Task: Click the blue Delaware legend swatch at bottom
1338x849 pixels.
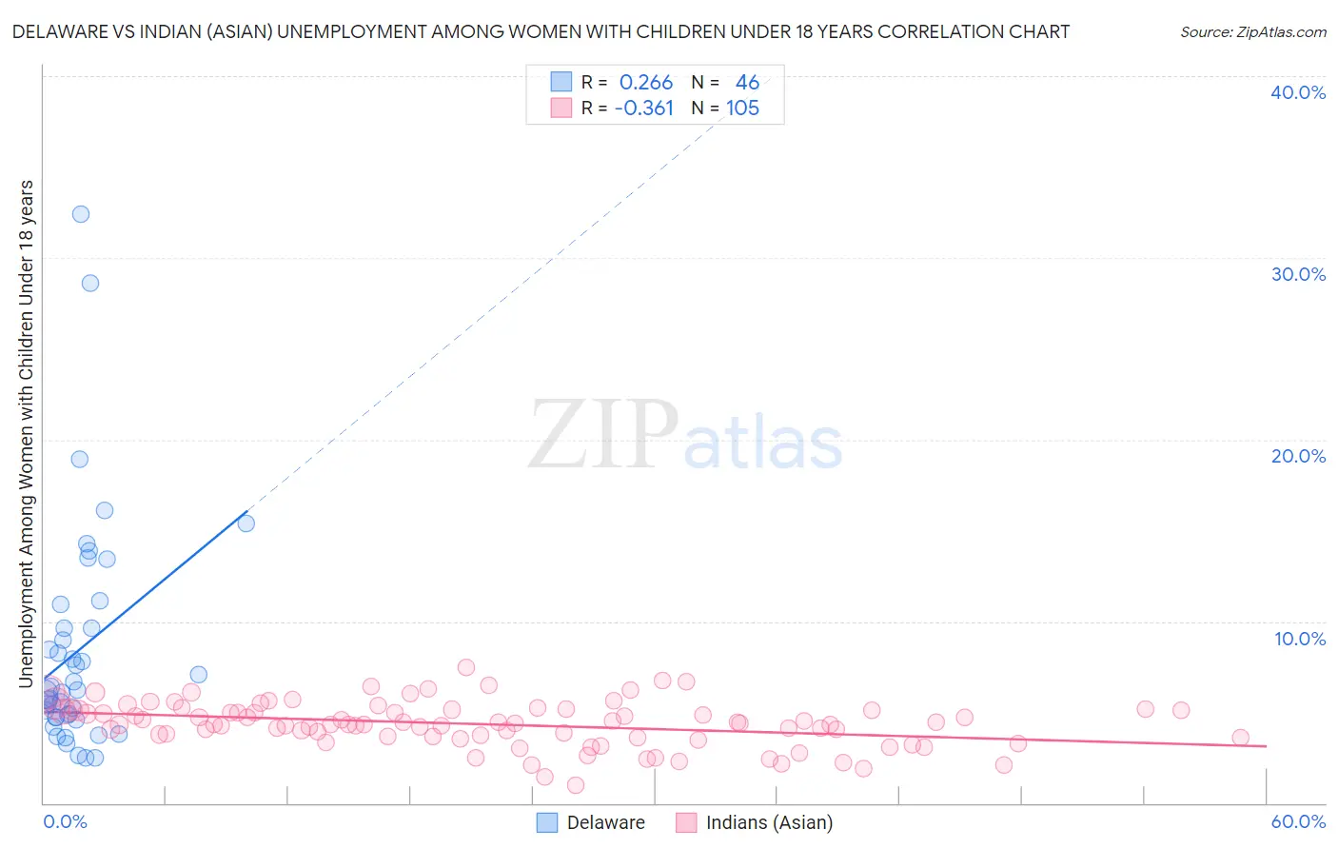Action: (547, 822)
